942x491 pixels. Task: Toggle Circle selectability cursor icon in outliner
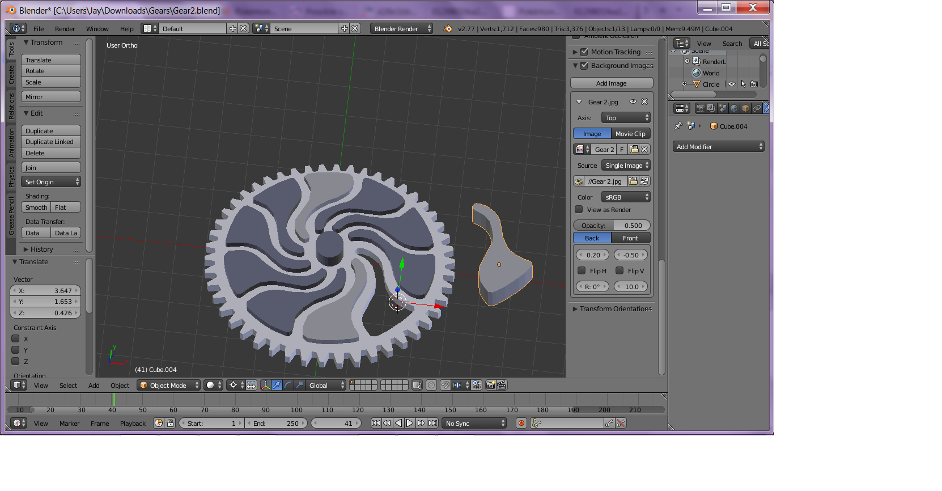click(x=743, y=84)
